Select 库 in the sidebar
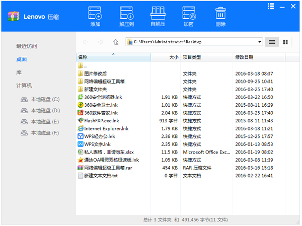 click(x=19, y=72)
